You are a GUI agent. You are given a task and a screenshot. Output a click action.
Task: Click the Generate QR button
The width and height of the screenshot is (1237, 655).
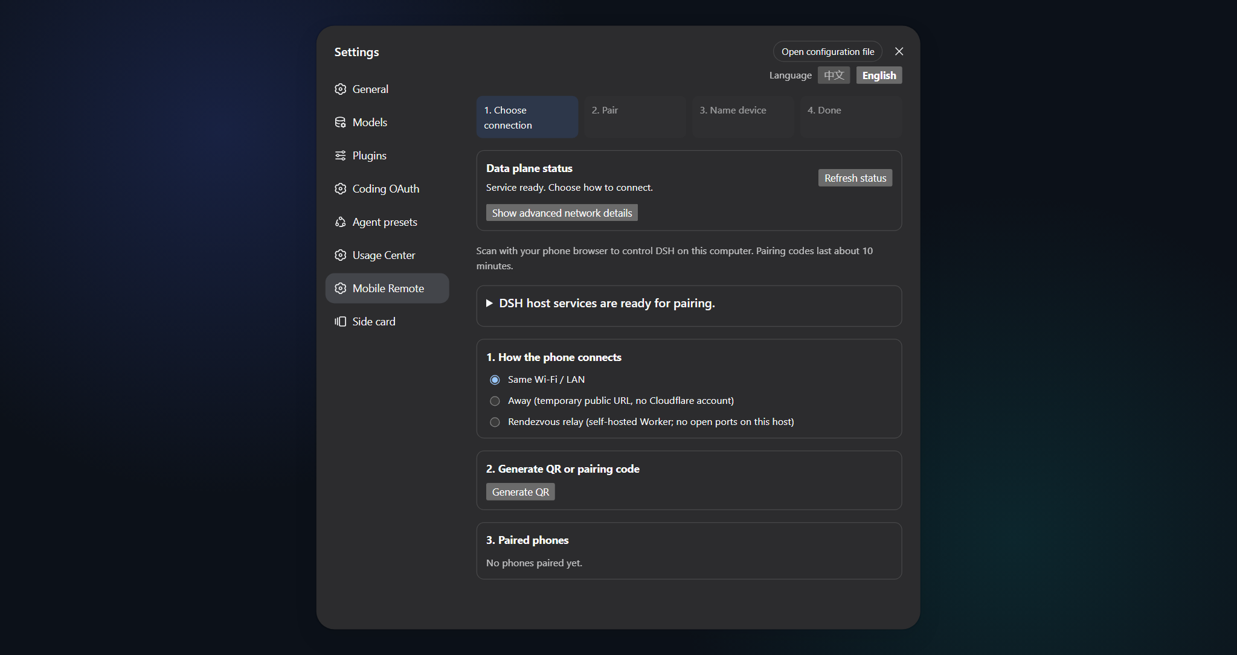coord(521,492)
